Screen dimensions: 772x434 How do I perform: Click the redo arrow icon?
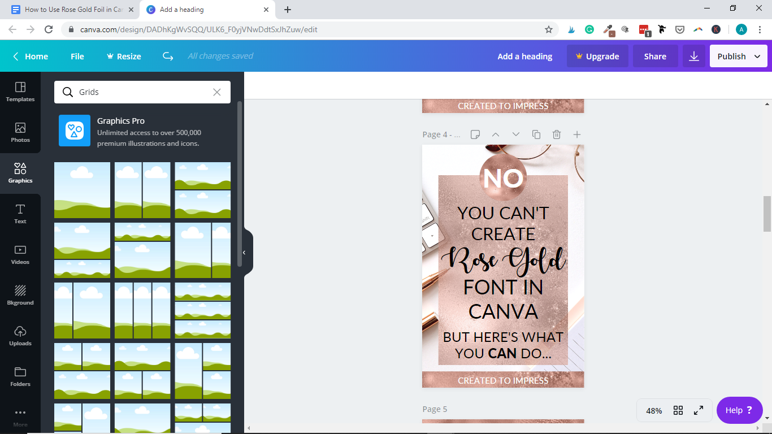click(168, 56)
